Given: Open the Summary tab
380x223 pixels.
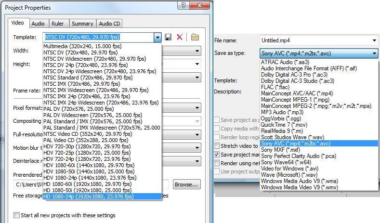Looking at the screenshot, I should point(82,24).
